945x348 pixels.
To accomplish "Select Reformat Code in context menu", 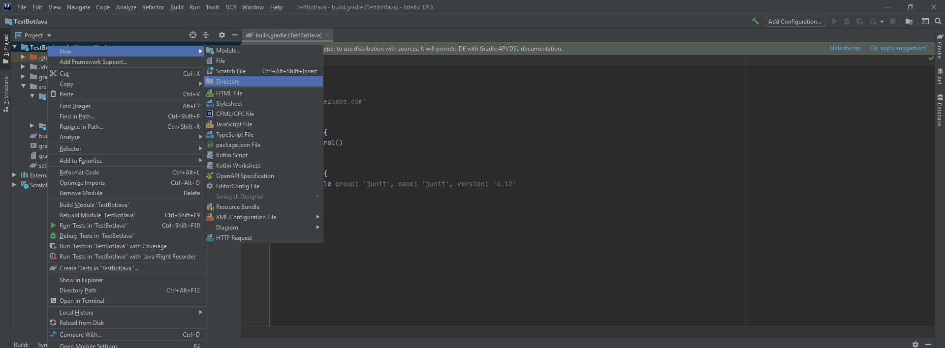I will click(126, 172).
